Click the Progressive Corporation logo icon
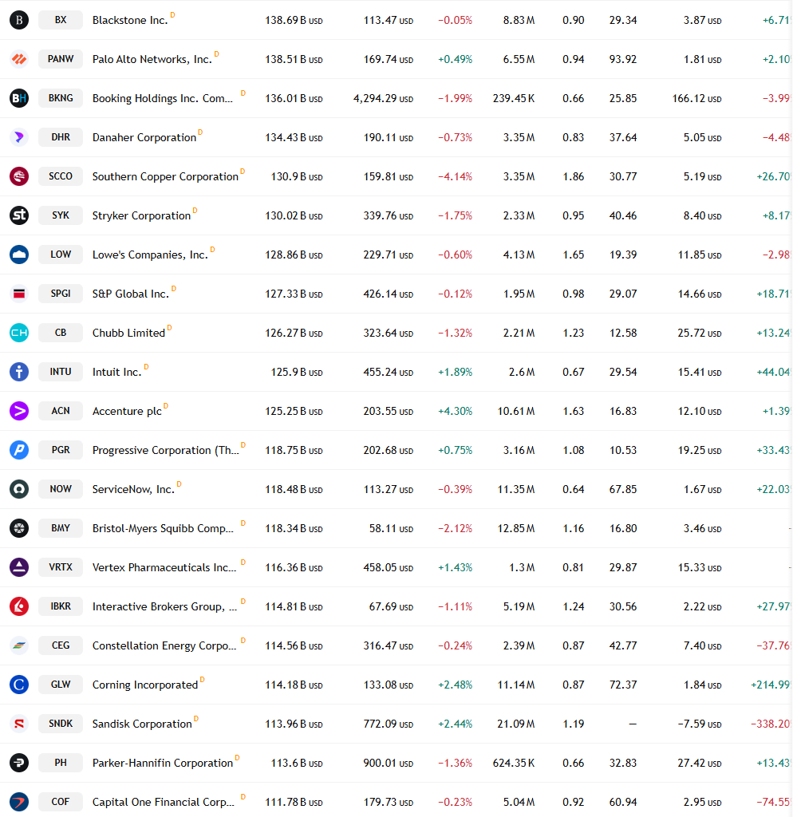The width and height of the screenshot is (793, 817). 19,450
